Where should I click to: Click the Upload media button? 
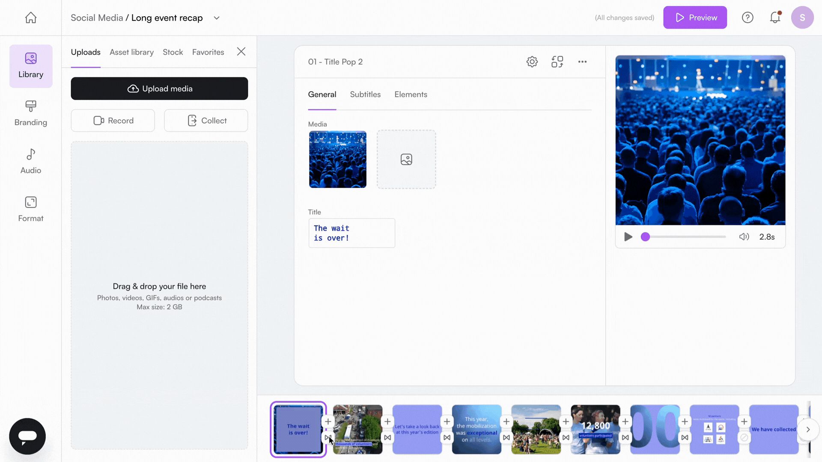(x=159, y=89)
